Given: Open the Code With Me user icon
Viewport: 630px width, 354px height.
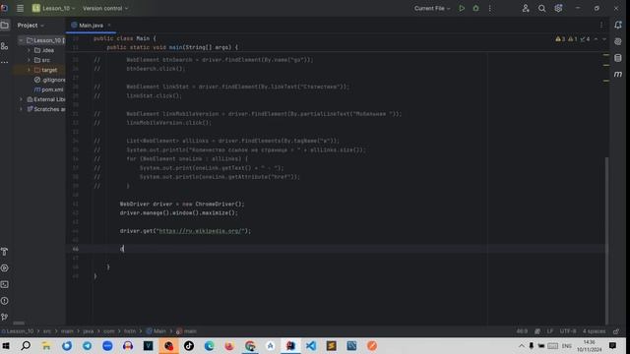Looking at the screenshot, I should [x=526, y=8].
